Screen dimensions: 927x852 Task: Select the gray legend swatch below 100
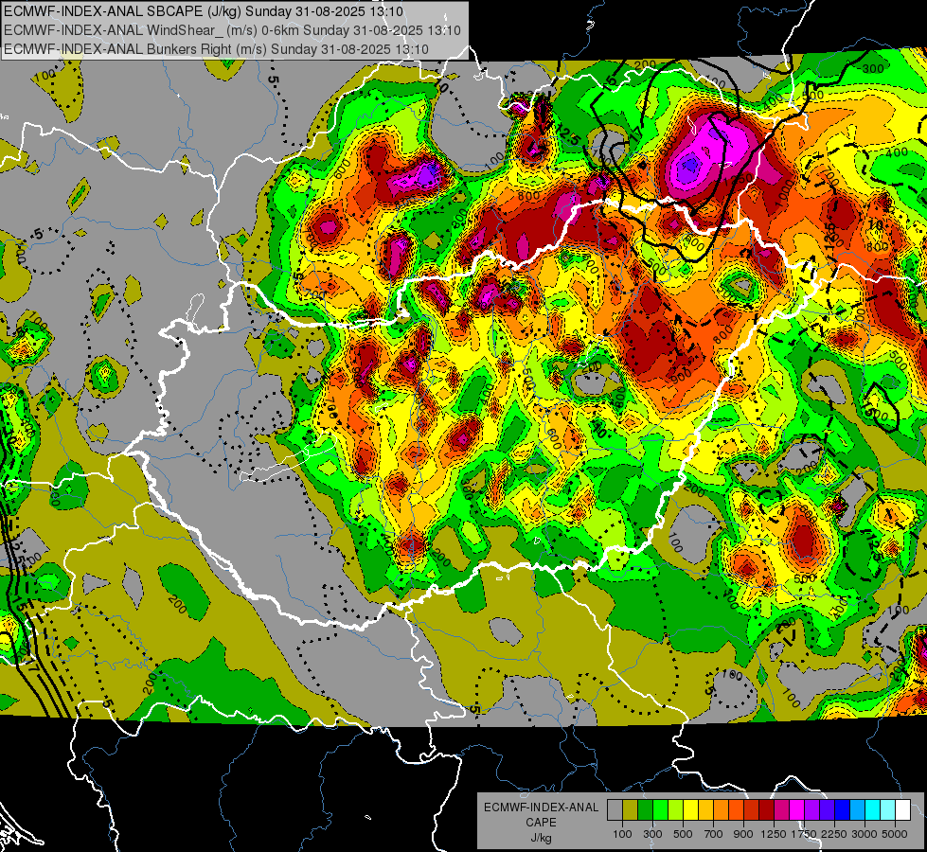point(615,810)
